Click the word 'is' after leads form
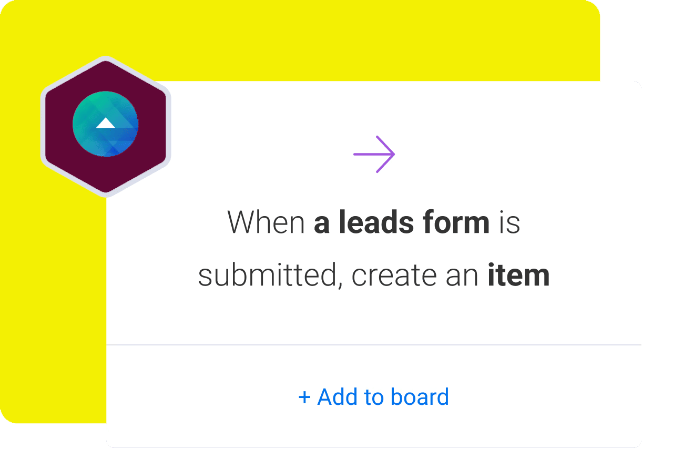The width and height of the screenshot is (693, 449). pos(509,222)
